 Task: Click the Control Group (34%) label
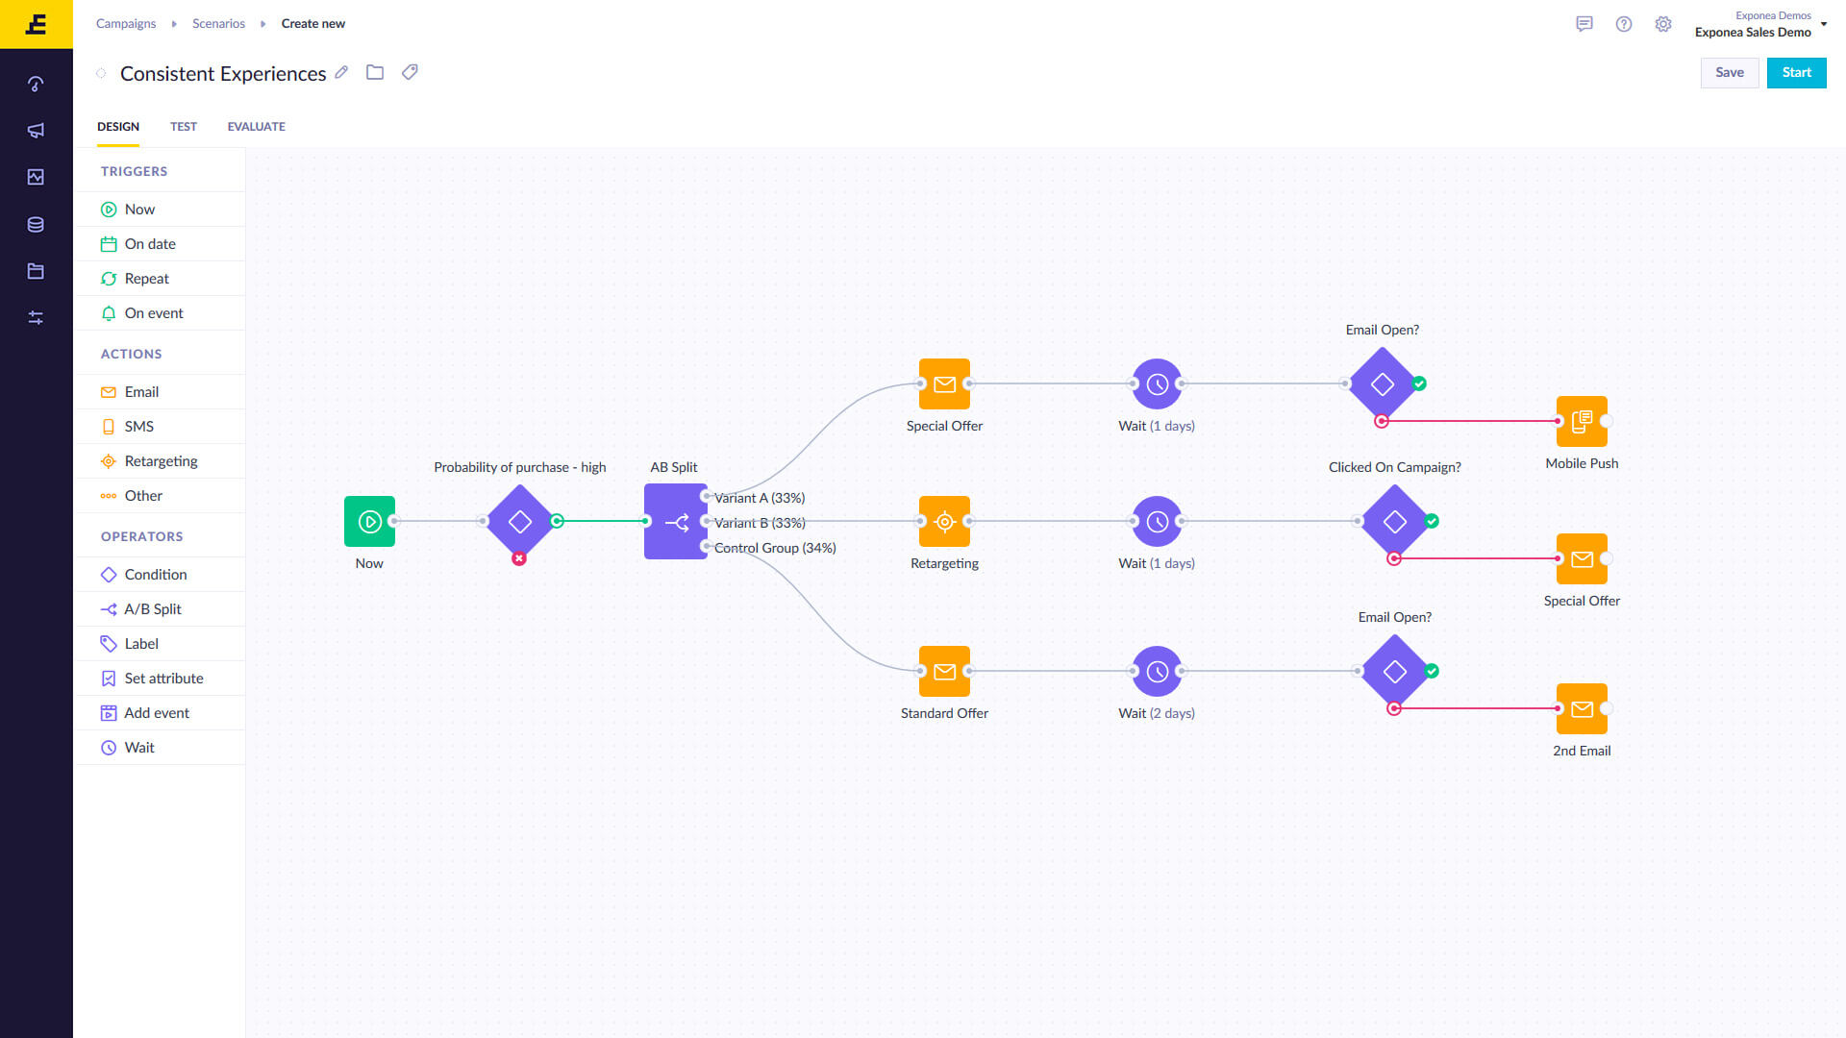775,548
